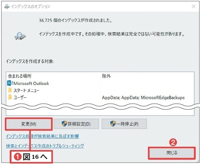201x165 pixels.
Task: Click the 除外 column header
Action: pyautogui.click(x=106, y=76)
